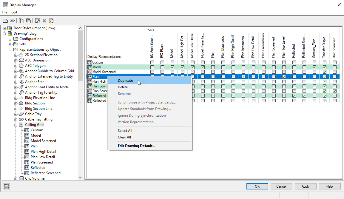Click the Purge toolbar icon
Screen dimensions: 344x199
click(x=51, y=20)
